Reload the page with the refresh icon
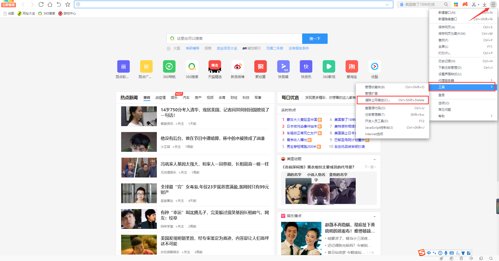This screenshot has height=261, width=499. [x=41, y=4]
